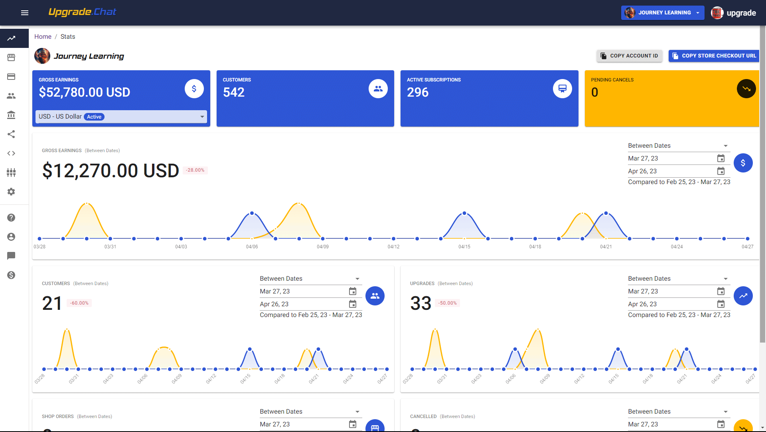Expand the Journey Learning account dropdown
Image resolution: width=766 pixels, height=432 pixels.
(663, 13)
